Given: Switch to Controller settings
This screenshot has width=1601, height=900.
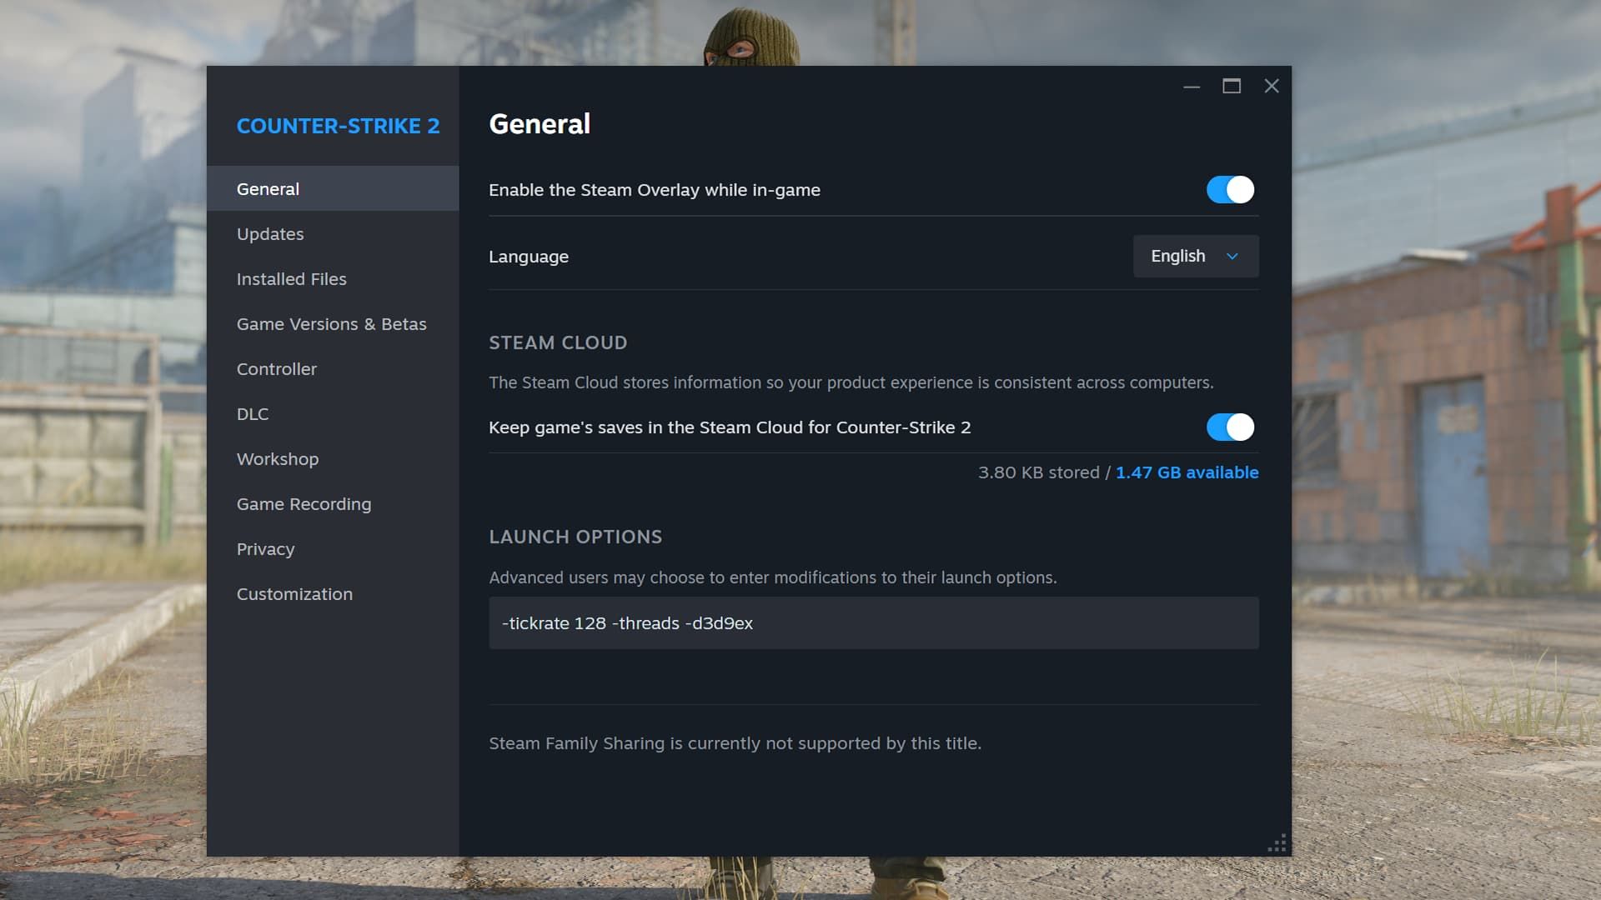Looking at the screenshot, I should click(333, 369).
